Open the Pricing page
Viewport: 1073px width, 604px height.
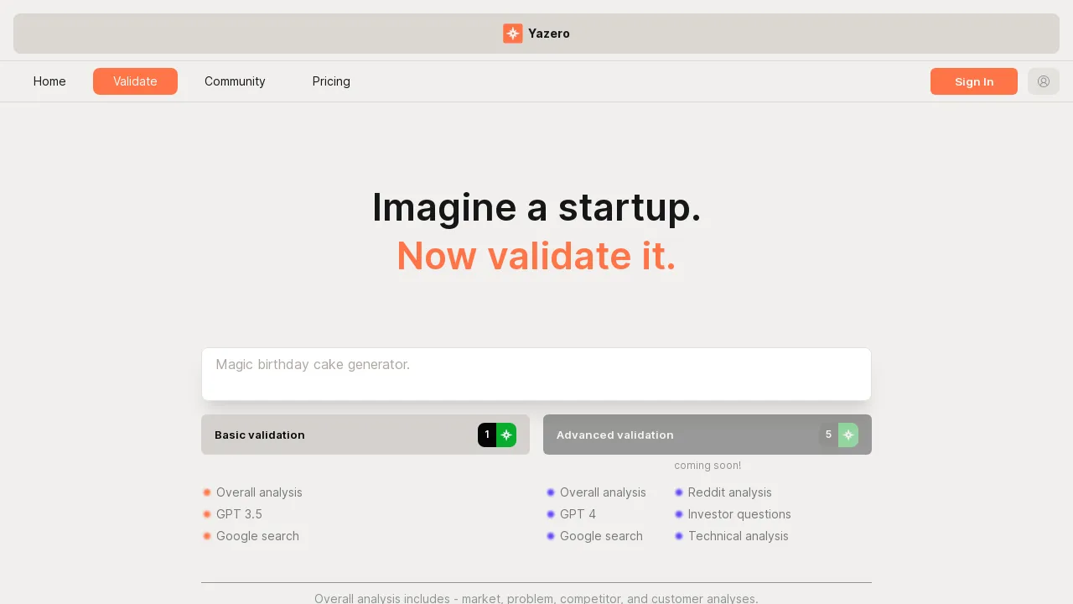(x=331, y=81)
